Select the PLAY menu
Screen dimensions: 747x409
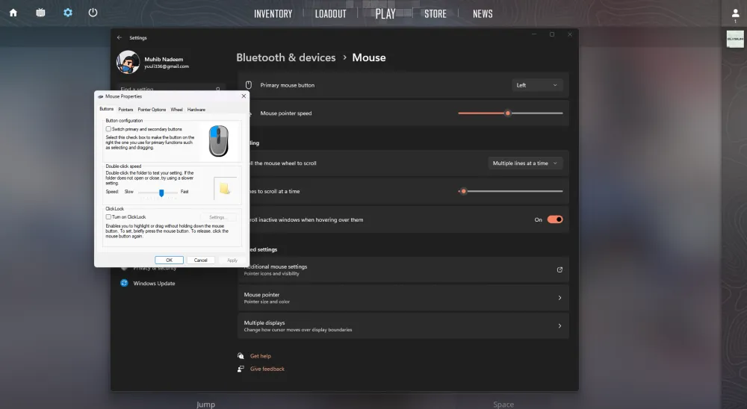tap(385, 14)
